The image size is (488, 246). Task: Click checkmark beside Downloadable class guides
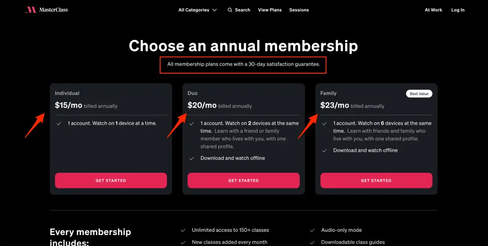(x=312, y=242)
